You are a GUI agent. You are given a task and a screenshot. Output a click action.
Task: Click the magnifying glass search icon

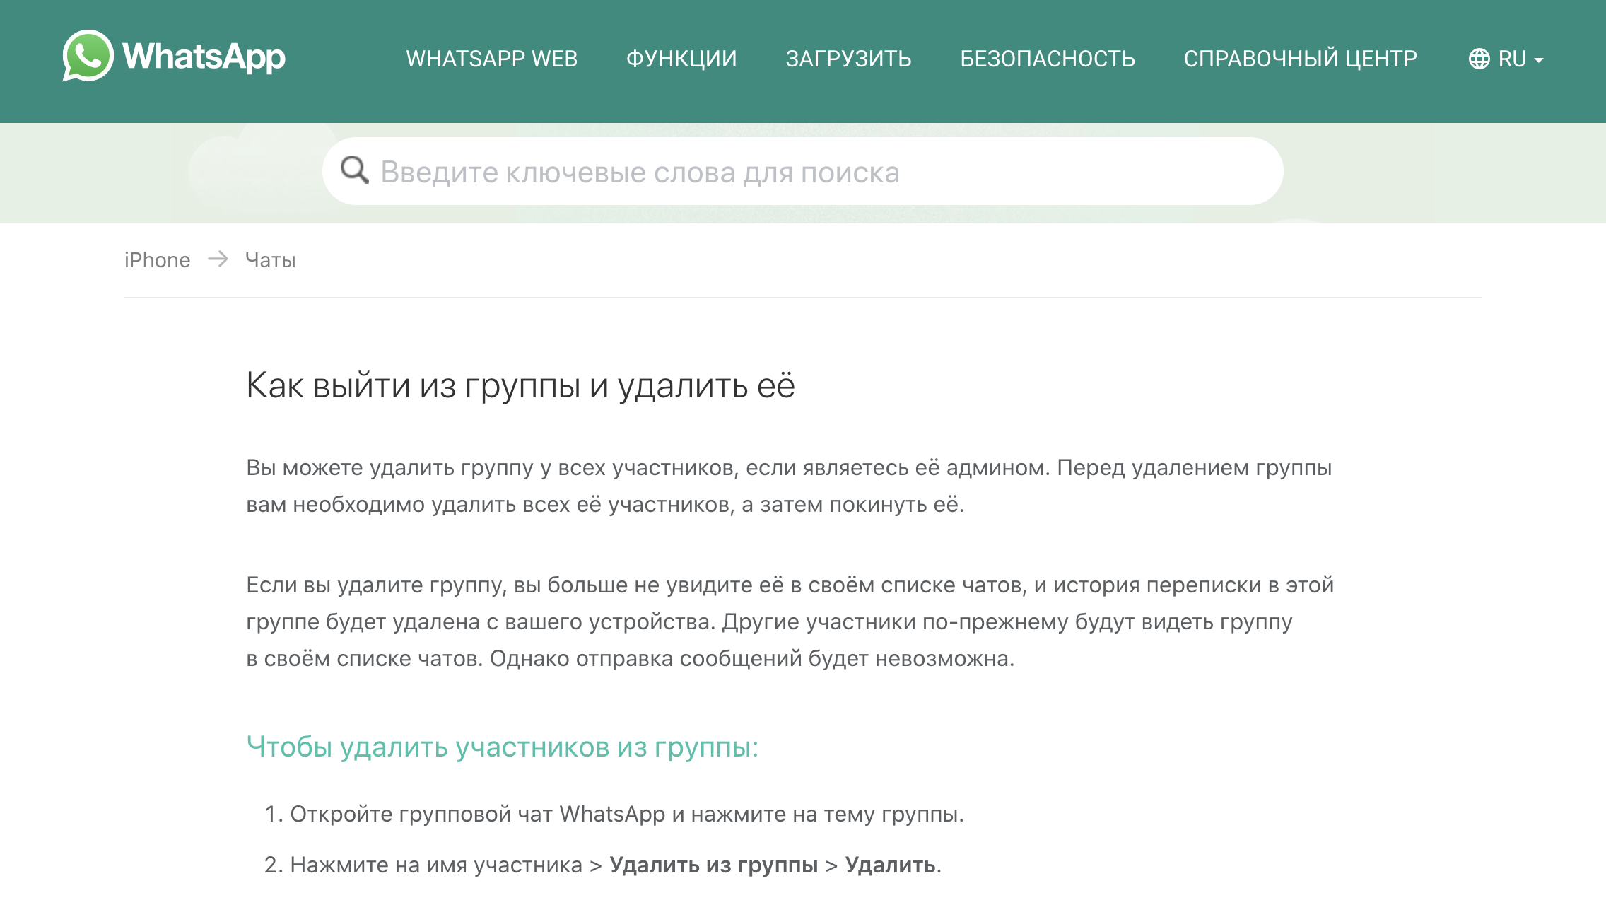[355, 170]
